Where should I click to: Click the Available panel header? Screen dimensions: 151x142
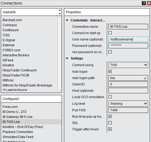[x=31, y=12]
